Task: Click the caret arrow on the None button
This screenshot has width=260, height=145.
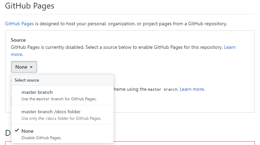Action: tap(31, 67)
